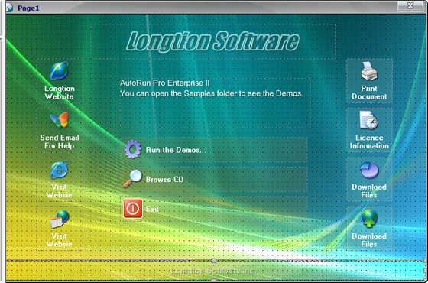Select the Longtion Software Inc. footer label
Image resolution: width=428 pixels, height=283 pixels.
point(214,271)
